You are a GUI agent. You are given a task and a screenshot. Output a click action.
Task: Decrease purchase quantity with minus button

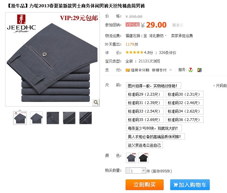coord(127,171)
